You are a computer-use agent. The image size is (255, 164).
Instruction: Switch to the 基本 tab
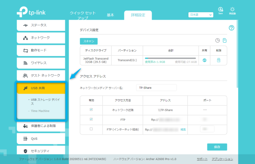[110, 15]
